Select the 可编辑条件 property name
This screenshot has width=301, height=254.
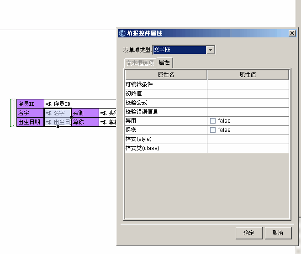(x=166, y=84)
